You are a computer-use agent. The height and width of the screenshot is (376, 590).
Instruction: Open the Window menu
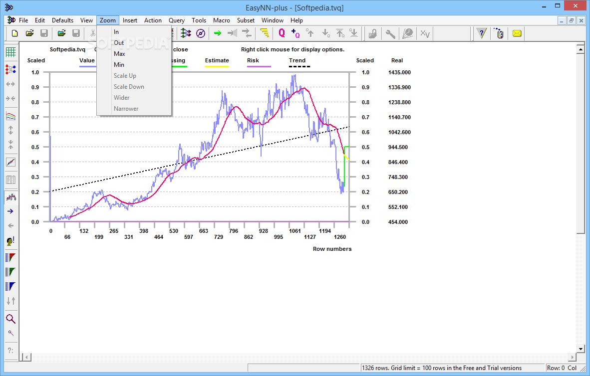coord(273,20)
